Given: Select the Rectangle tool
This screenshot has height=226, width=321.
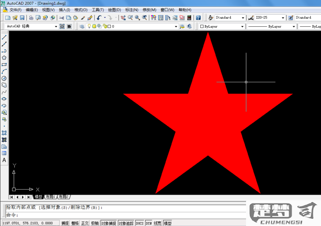Looking at the screenshot, I should click(x=4, y=64).
